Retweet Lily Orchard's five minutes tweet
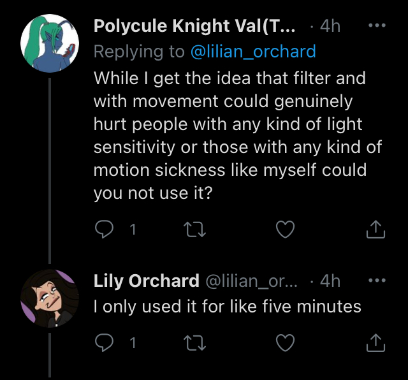 click(x=194, y=343)
